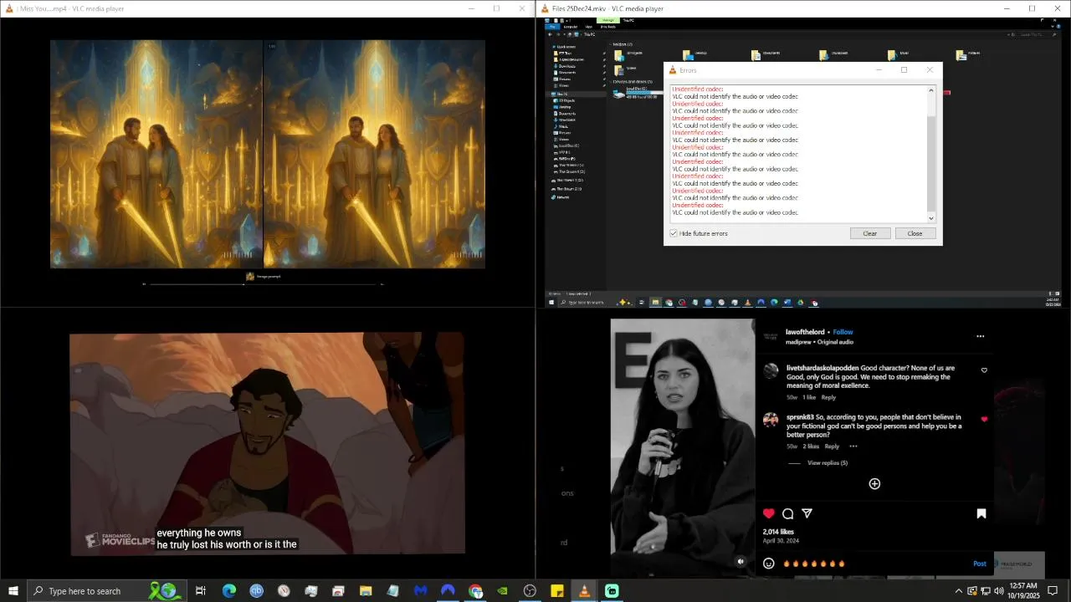Click the comment speech-bubble icon on the post

(x=787, y=513)
